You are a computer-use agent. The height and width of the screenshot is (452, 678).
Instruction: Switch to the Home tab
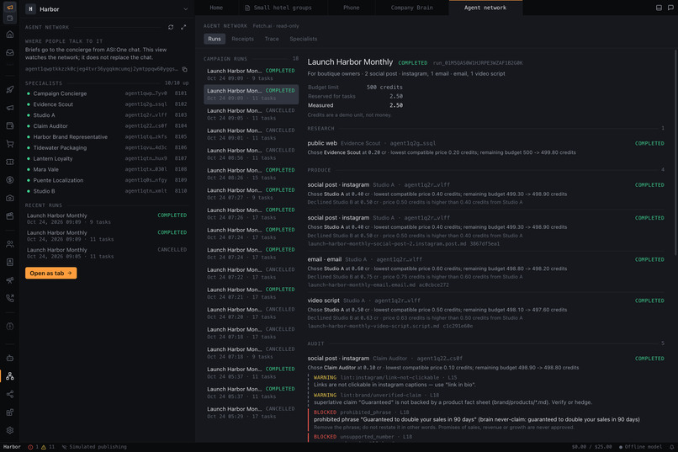[216, 8]
